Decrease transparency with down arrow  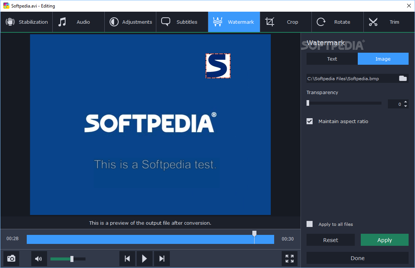click(406, 106)
